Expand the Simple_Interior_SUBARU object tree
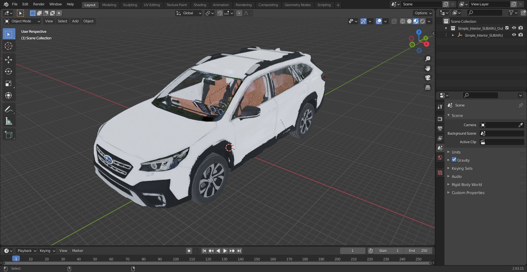The image size is (527, 272). tap(453, 35)
